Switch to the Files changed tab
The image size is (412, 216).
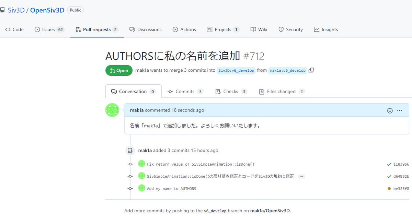(282, 92)
